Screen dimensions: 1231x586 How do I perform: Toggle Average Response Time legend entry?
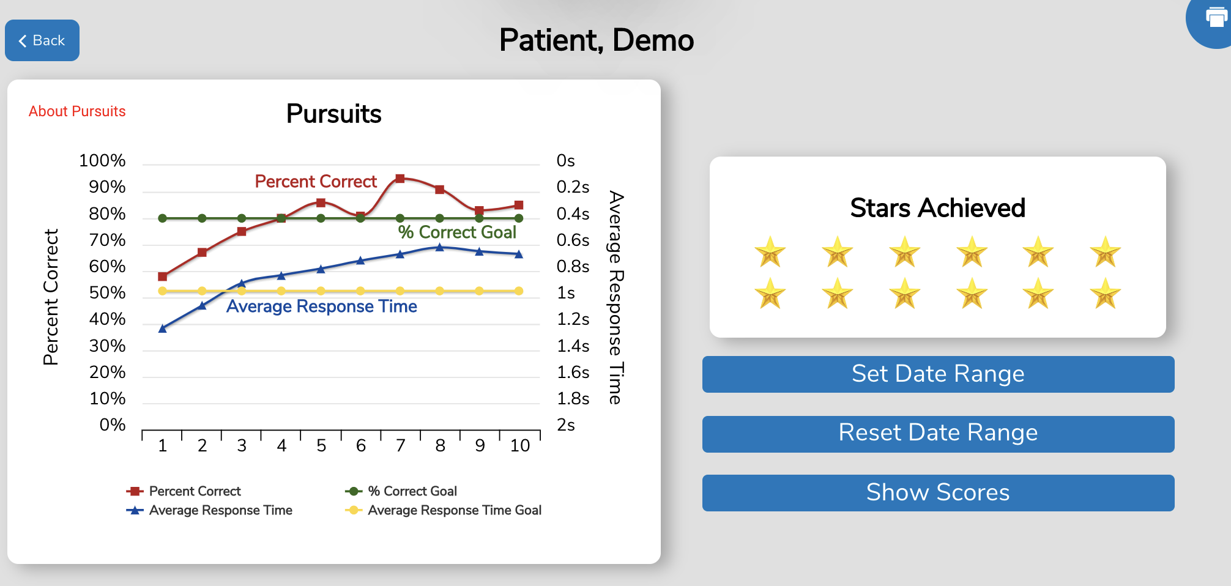pyautogui.click(x=209, y=510)
